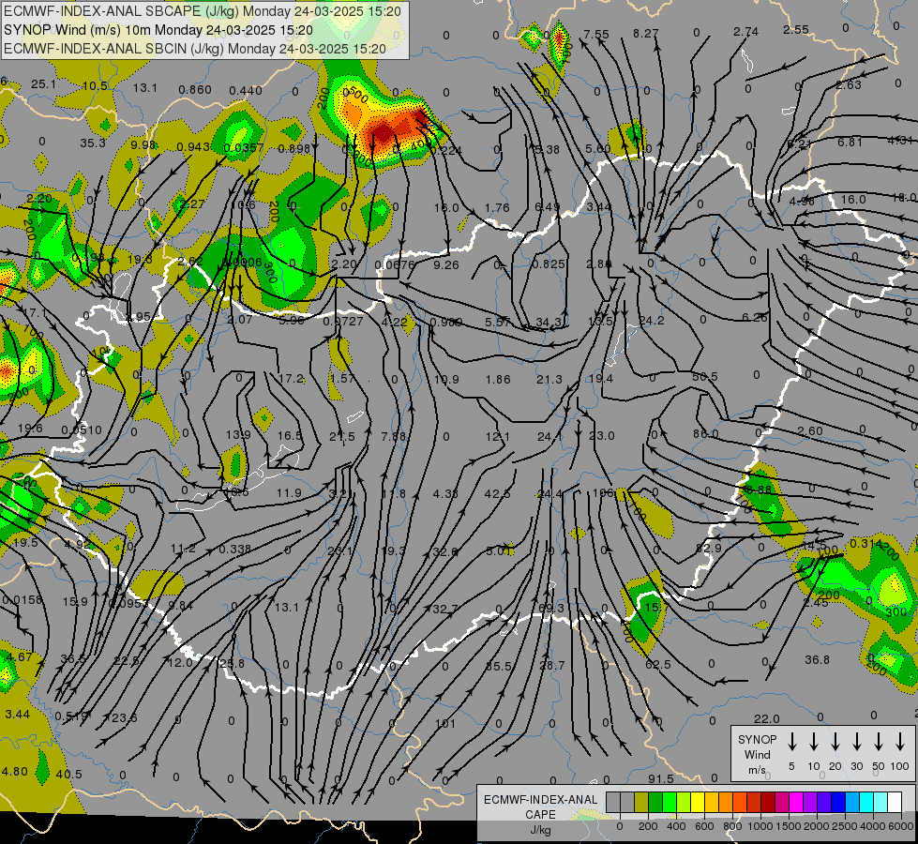Click the SYNOP Wind 10m title line
This screenshot has height=844, width=918.
pyautogui.click(x=158, y=30)
